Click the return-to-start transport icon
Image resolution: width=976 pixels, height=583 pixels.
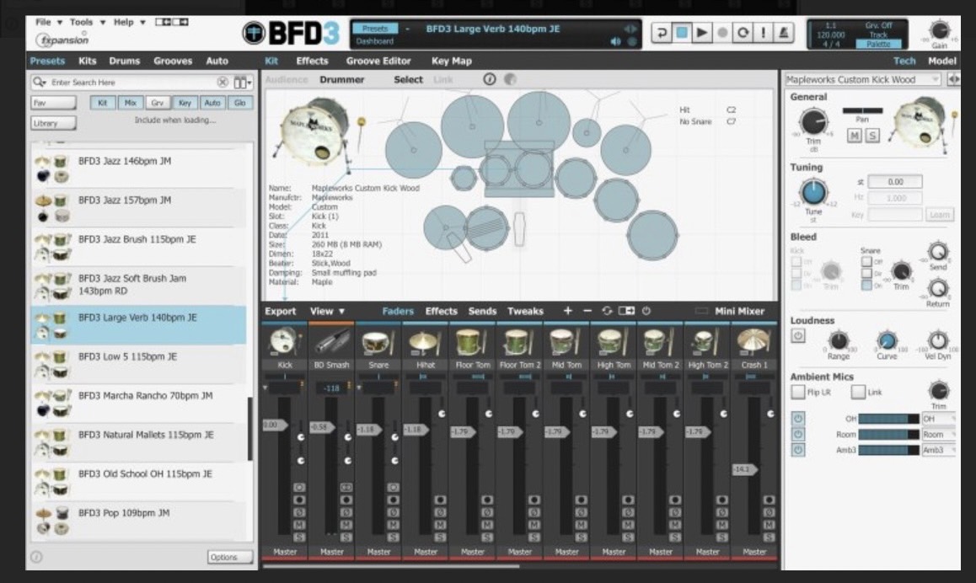(661, 32)
